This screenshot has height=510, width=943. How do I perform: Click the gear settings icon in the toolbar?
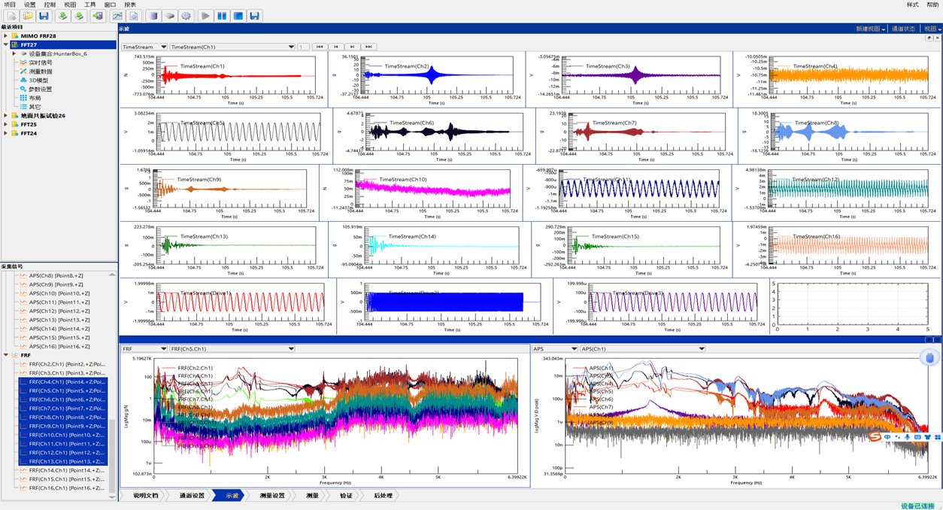tap(186, 16)
